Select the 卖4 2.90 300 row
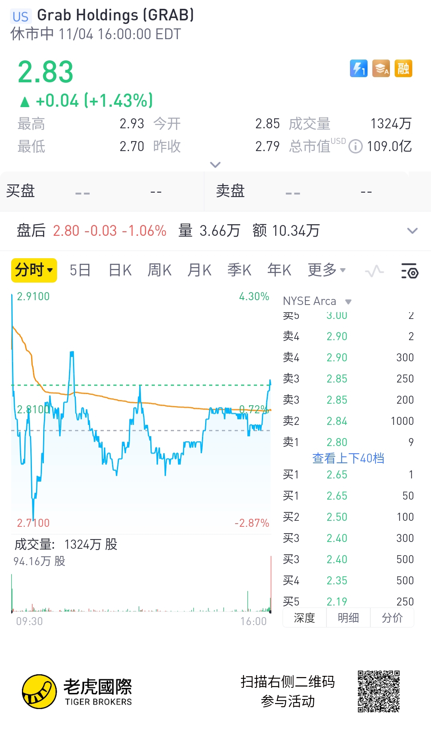 pos(348,357)
